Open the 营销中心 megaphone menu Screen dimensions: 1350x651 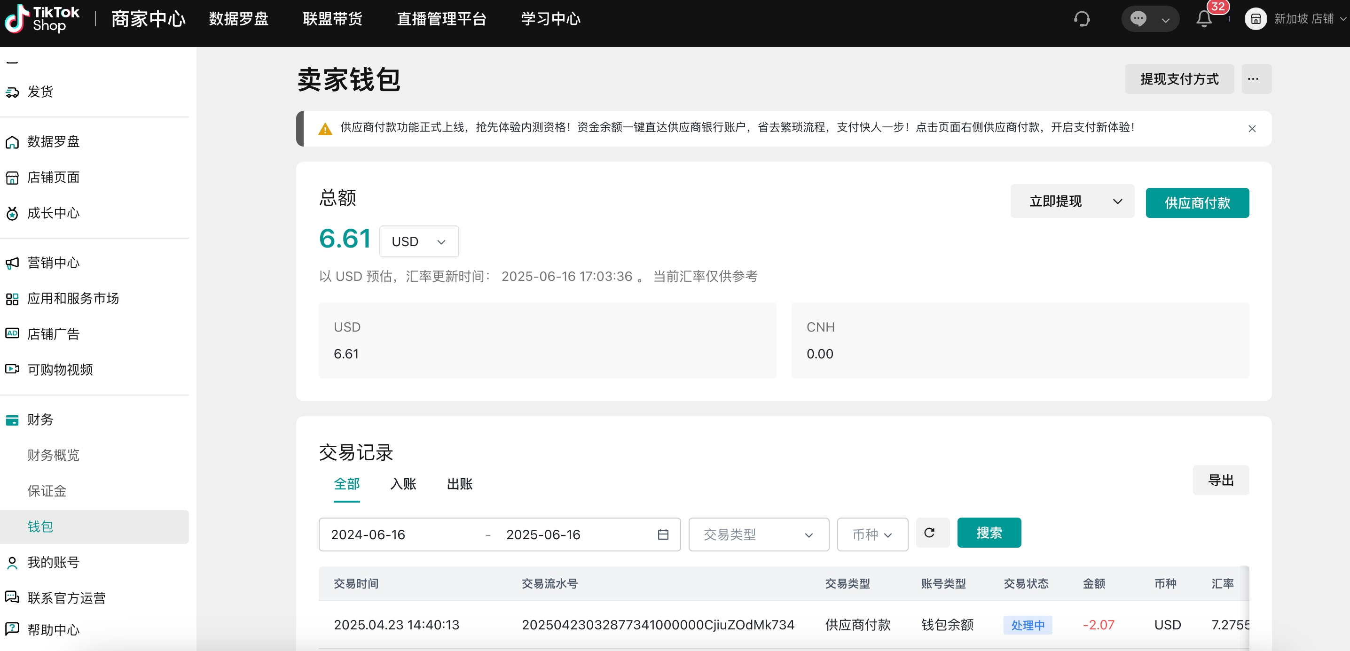point(13,263)
